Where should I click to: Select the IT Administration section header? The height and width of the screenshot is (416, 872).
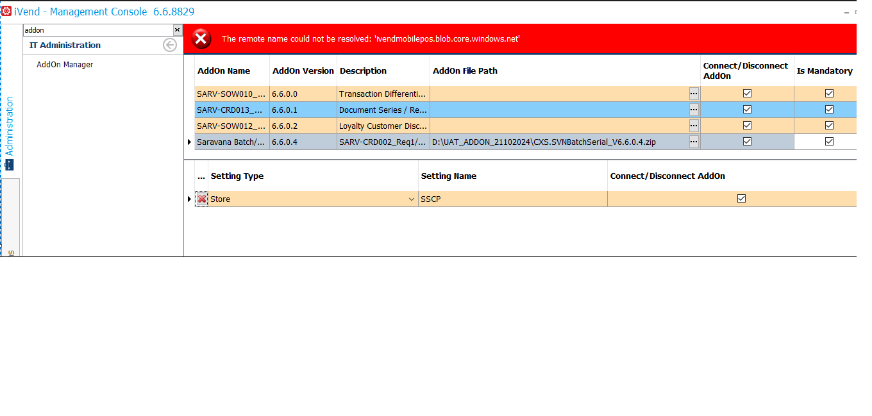pyautogui.click(x=65, y=46)
